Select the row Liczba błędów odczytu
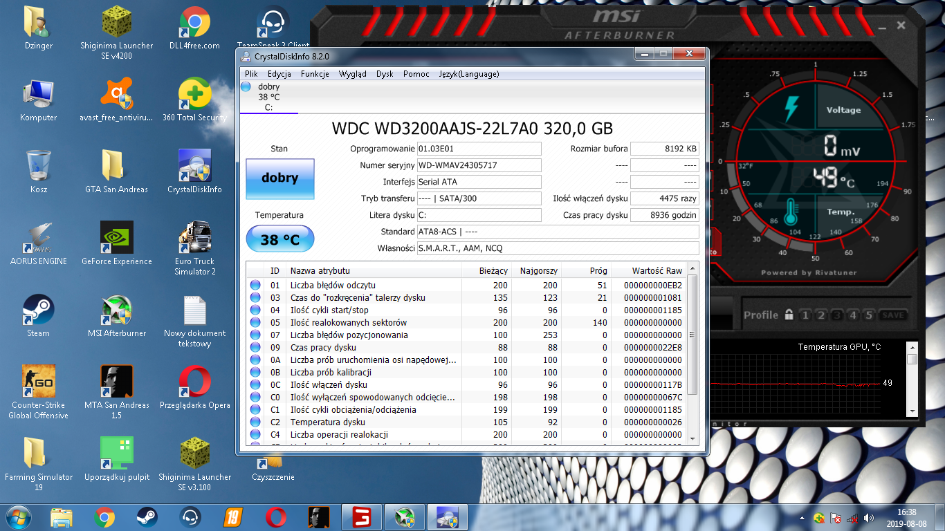 click(x=467, y=286)
